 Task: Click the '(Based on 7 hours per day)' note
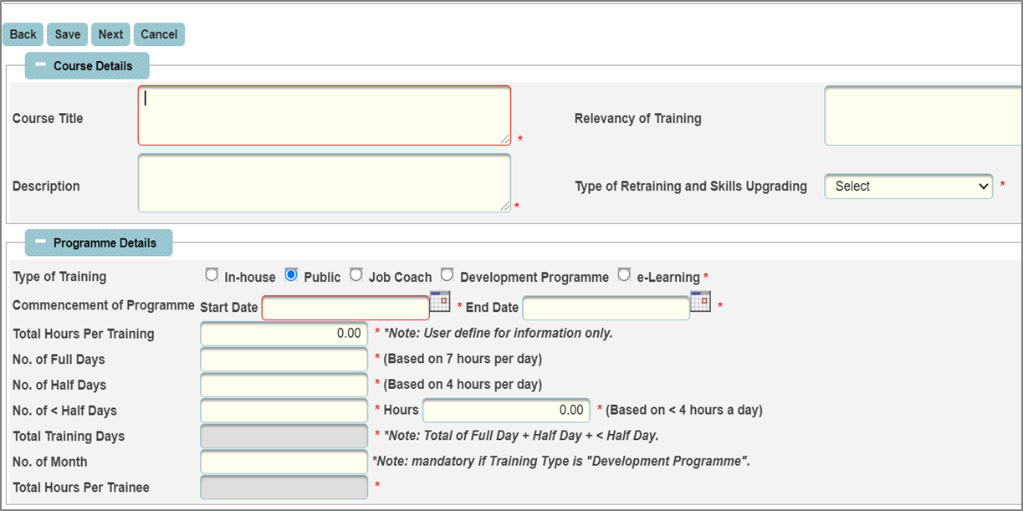click(x=463, y=360)
